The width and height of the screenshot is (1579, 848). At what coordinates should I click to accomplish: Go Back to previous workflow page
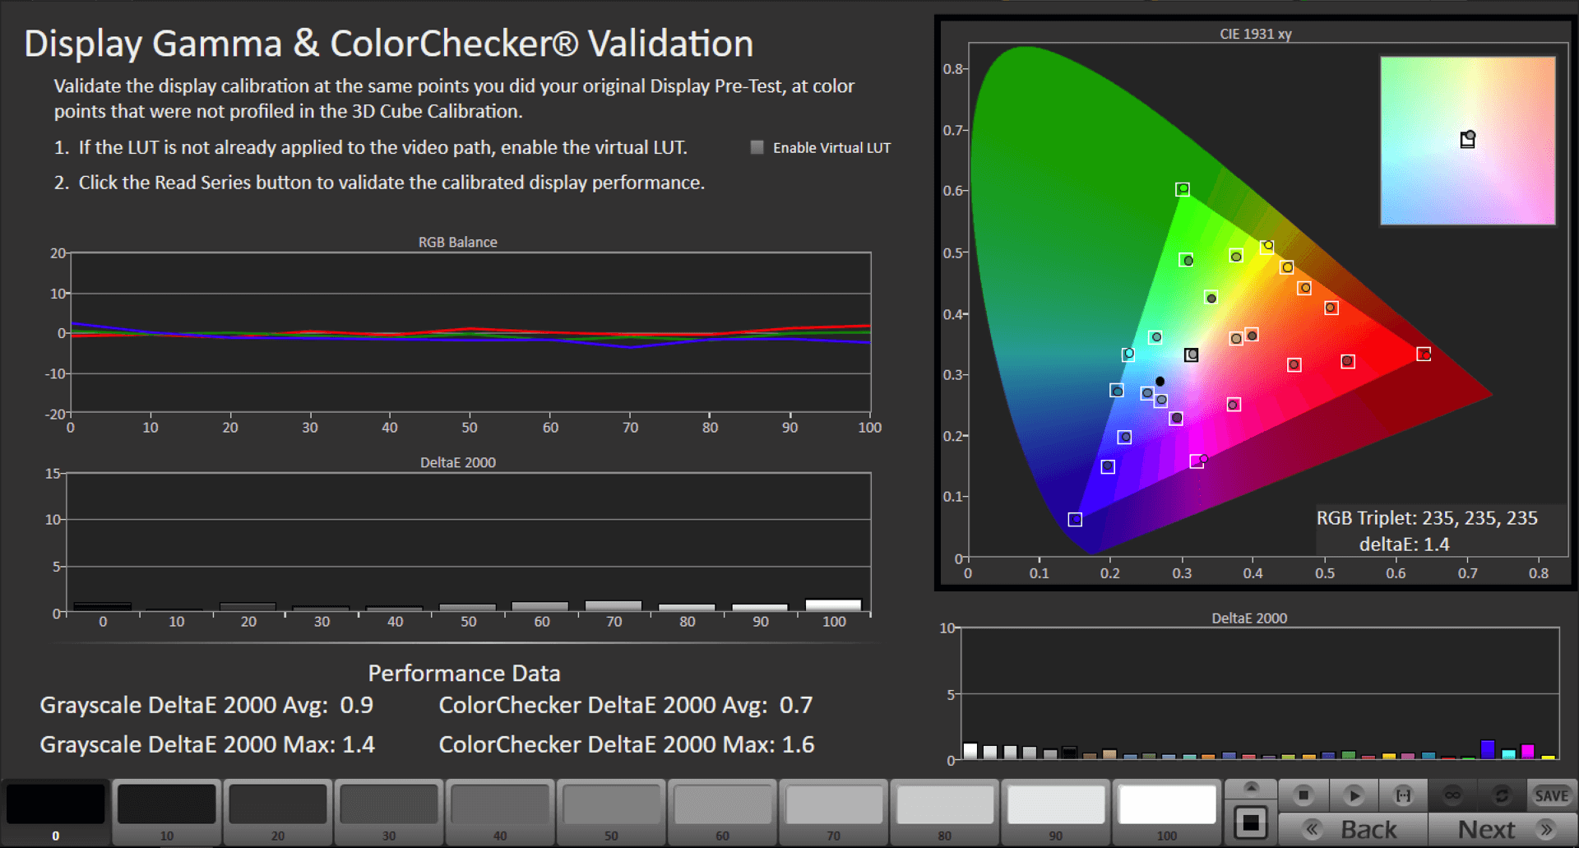click(x=1354, y=829)
